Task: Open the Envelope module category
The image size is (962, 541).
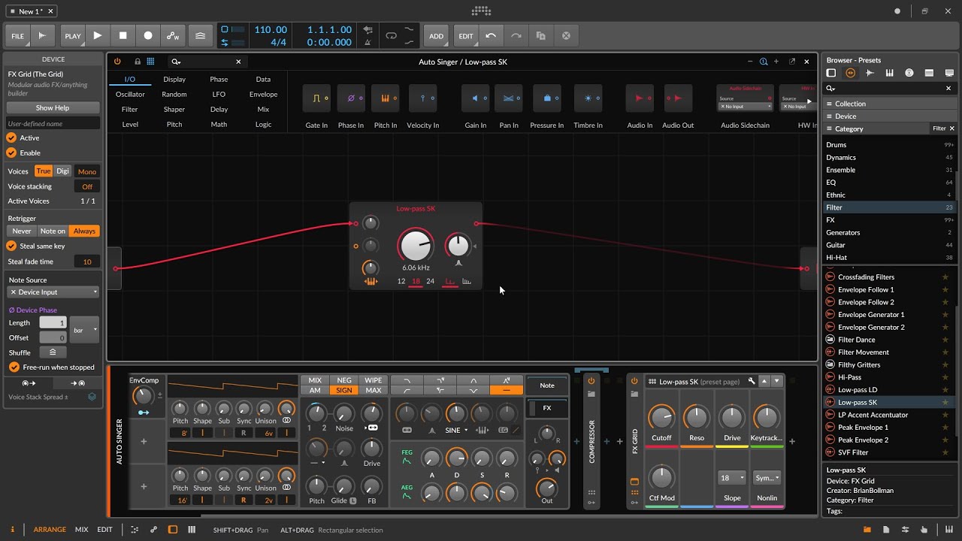Action: tap(263, 94)
